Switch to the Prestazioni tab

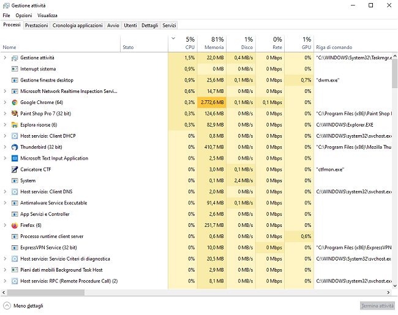tap(37, 25)
